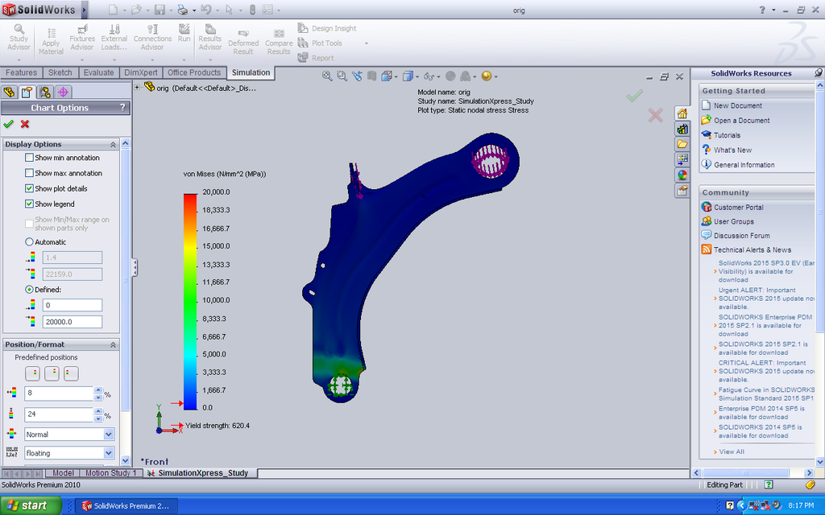Open the File Explorer task pane icon
The width and height of the screenshot is (825, 515).
coord(682,144)
